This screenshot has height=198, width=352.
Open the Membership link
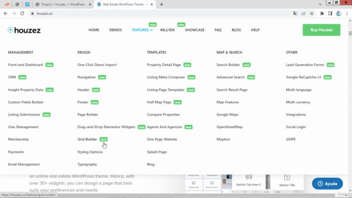point(18,139)
